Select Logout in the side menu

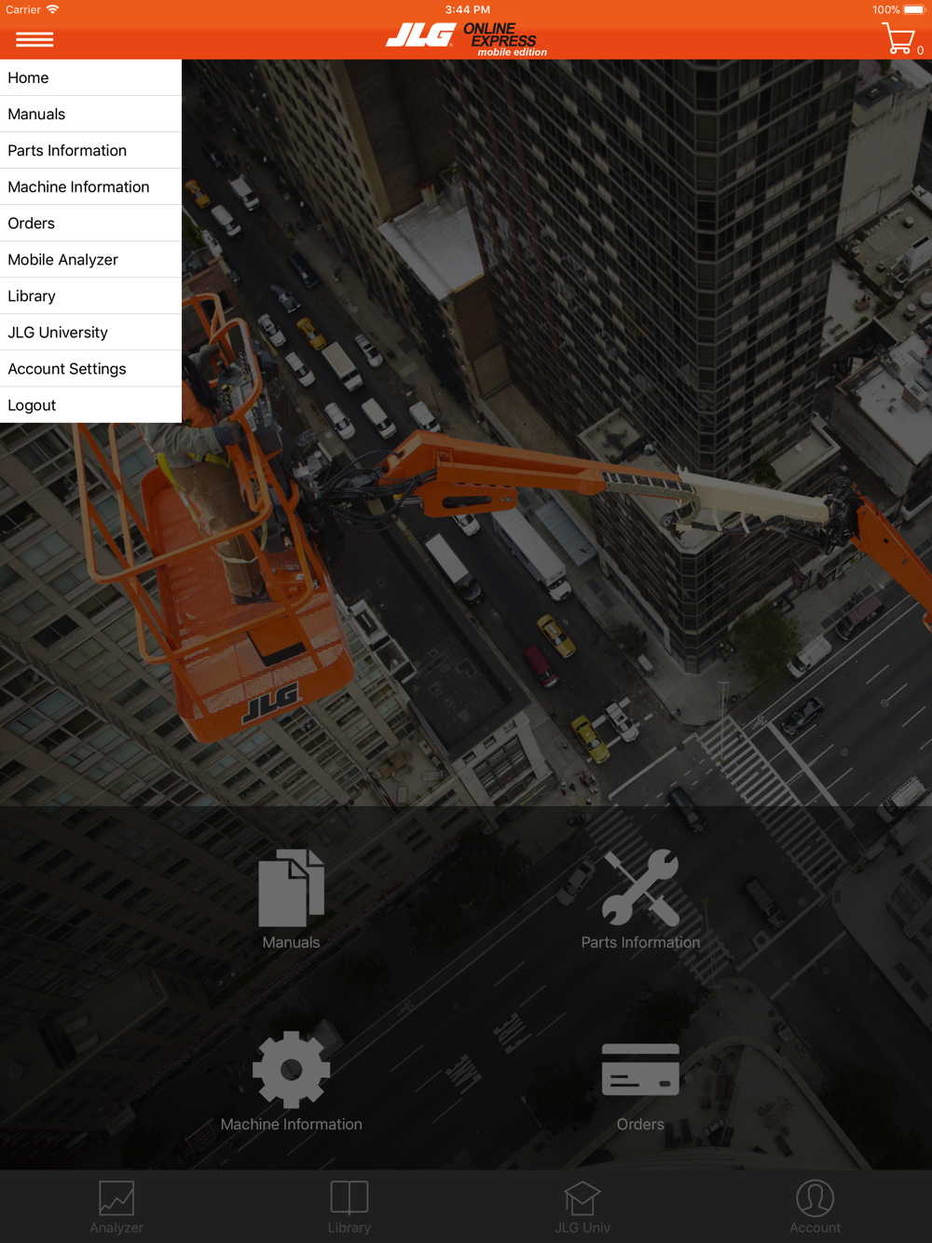tap(90, 404)
